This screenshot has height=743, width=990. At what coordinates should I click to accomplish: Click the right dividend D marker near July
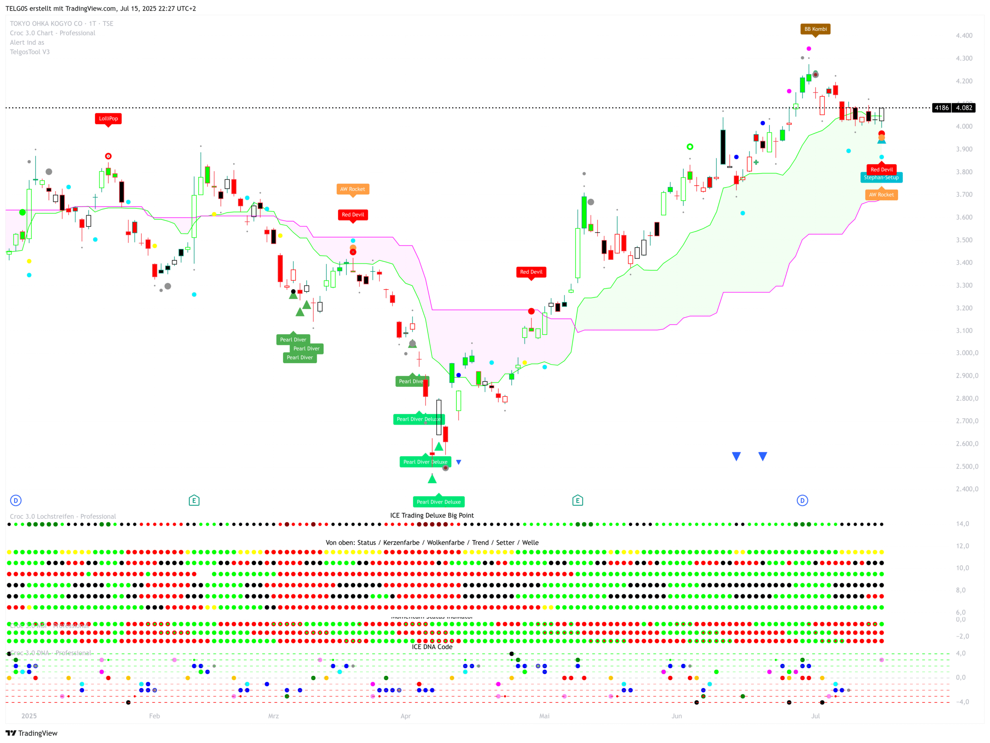(x=802, y=500)
